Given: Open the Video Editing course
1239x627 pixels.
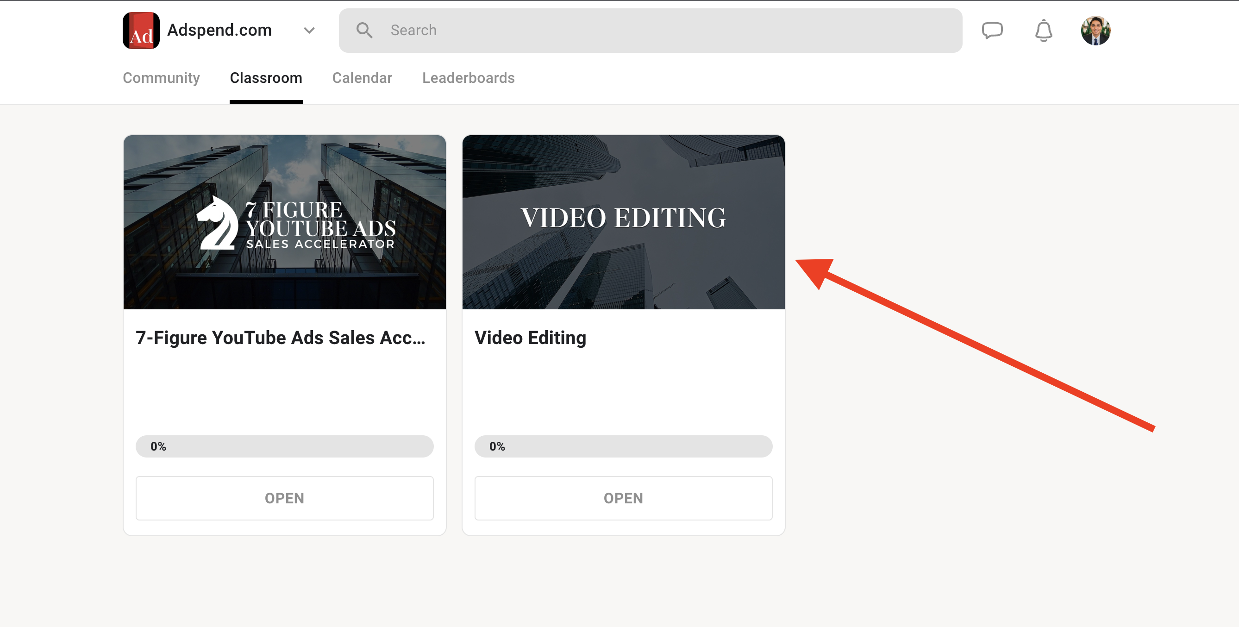Looking at the screenshot, I should click(623, 498).
